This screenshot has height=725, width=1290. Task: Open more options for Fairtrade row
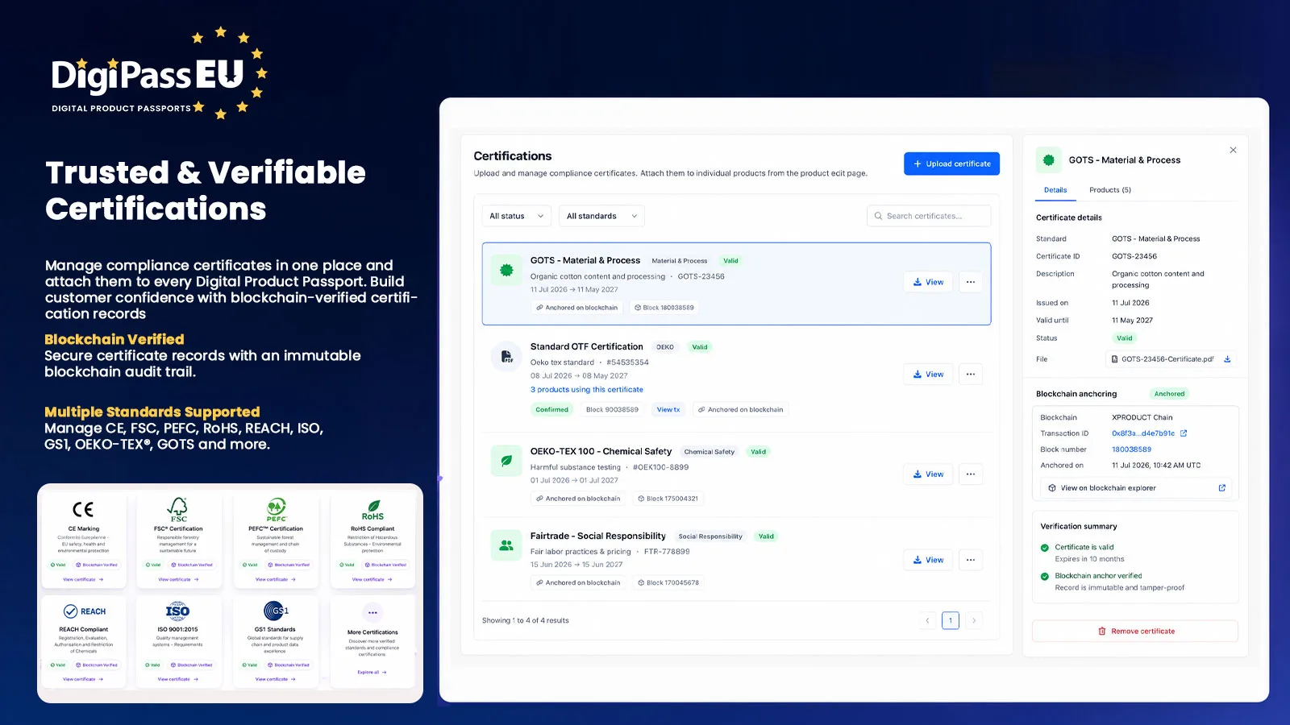pyautogui.click(x=971, y=560)
